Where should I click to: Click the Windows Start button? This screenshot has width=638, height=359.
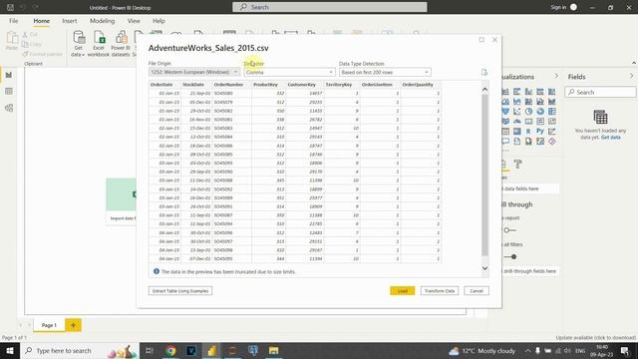point(9,350)
